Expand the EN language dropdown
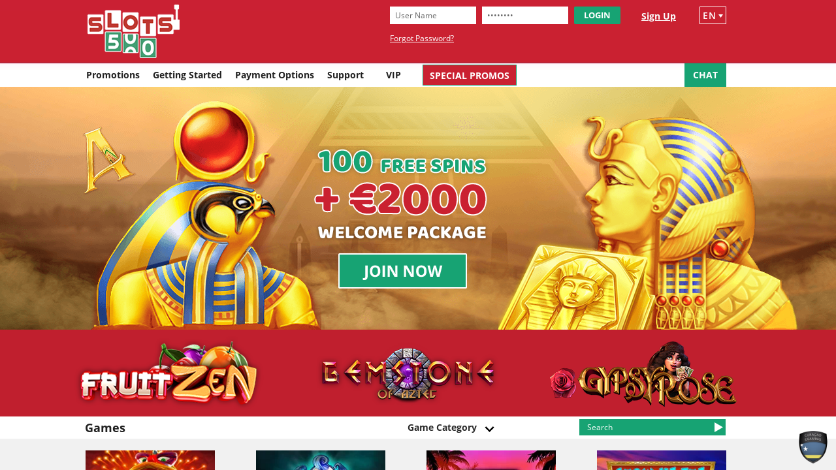This screenshot has width=836, height=470. (x=713, y=16)
